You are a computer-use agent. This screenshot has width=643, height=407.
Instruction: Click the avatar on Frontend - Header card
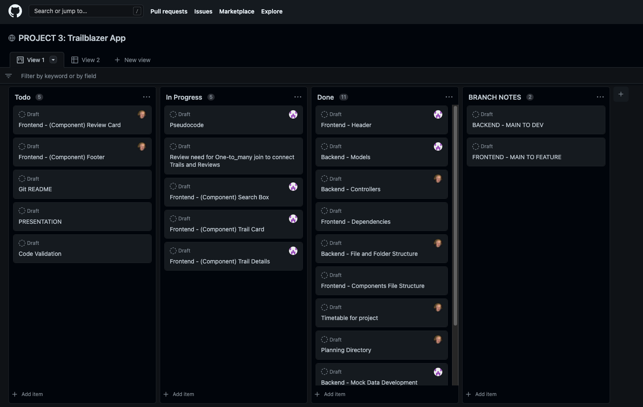pyautogui.click(x=438, y=114)
